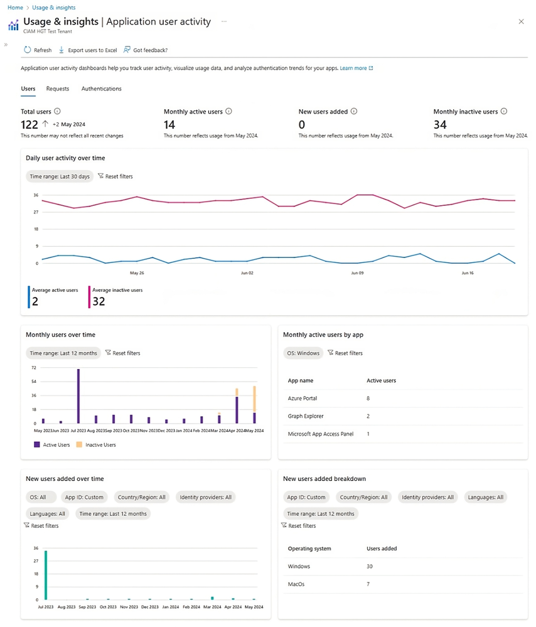This screenshot has height=627, width=536.
Task: Click the Total users value 122
Action: [x=29, y=125]
